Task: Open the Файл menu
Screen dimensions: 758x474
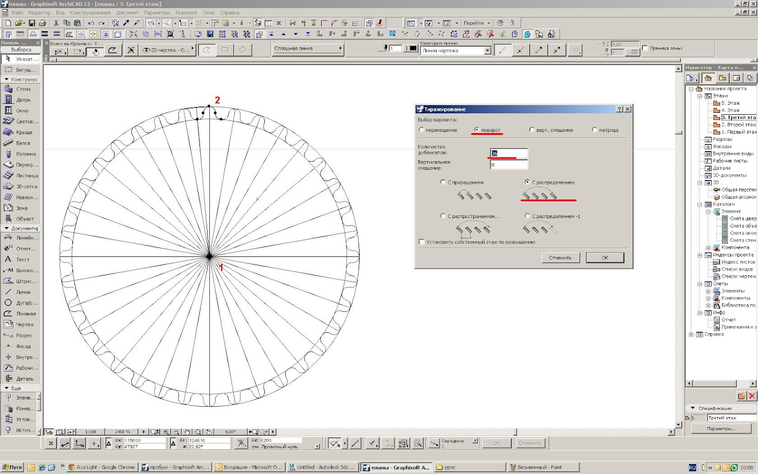Action: click(x=17, y=13)
